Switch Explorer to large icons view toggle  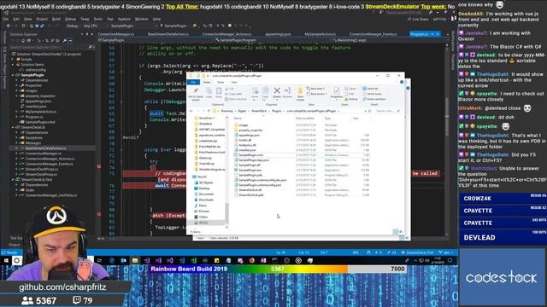(x=401, y=231)
